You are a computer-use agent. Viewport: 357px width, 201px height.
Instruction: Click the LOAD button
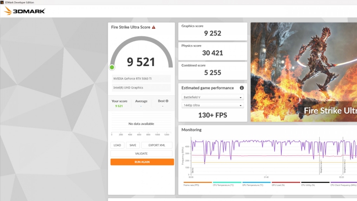pos(117,145)
